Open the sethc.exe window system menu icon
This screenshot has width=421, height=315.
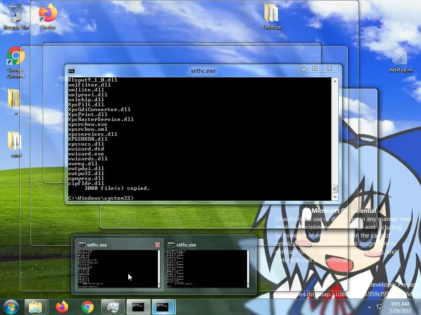point(72,71)
